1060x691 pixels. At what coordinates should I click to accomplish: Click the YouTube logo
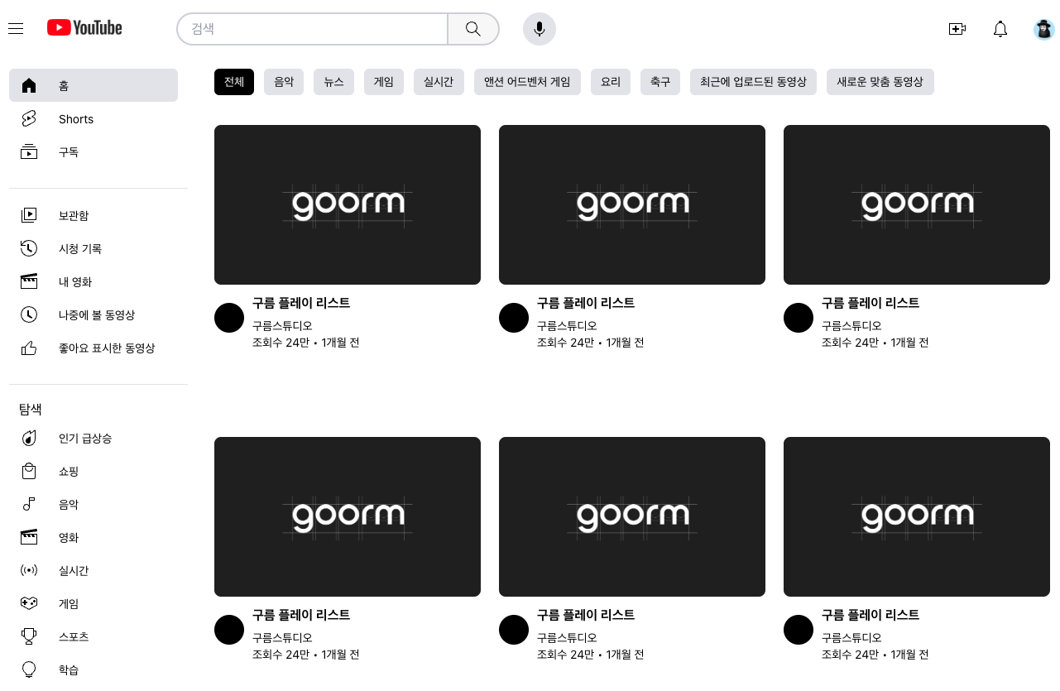pyautogui.click(x=84, y=28)
